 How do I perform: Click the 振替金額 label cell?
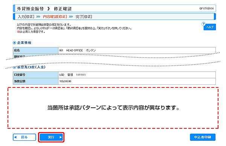click(36, 81)
